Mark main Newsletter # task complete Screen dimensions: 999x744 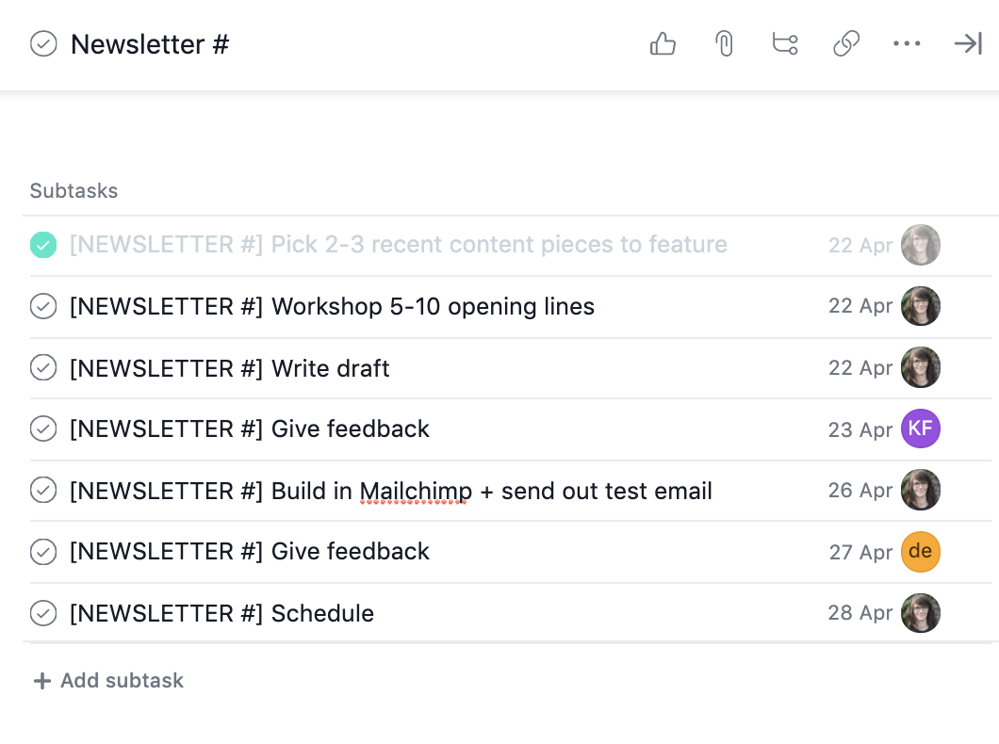(43, 44)
